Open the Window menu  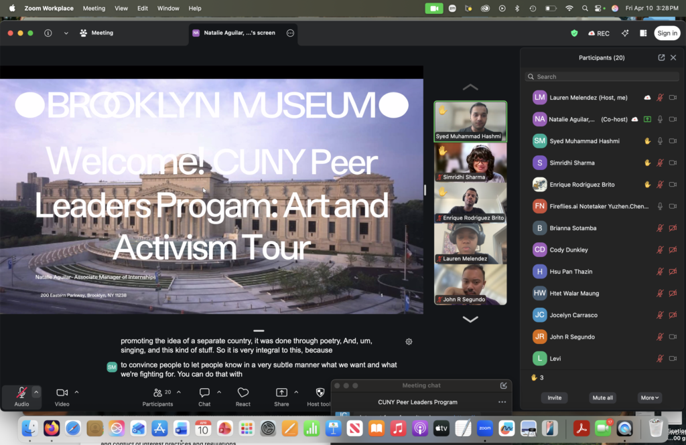click(168, 8)
